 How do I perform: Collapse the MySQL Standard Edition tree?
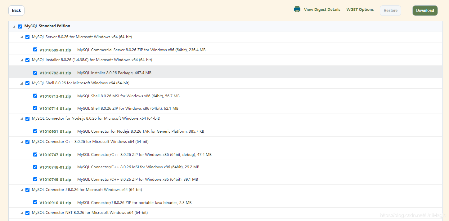pyautogui.click(x=14, y=27)
